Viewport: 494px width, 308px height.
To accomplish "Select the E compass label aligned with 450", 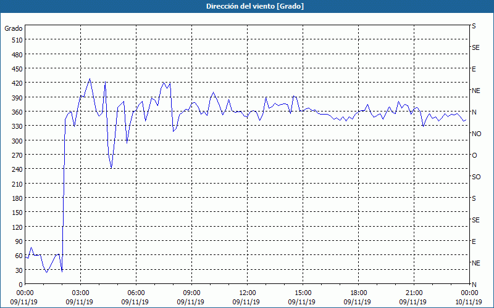I will click(x=474, y=69).
